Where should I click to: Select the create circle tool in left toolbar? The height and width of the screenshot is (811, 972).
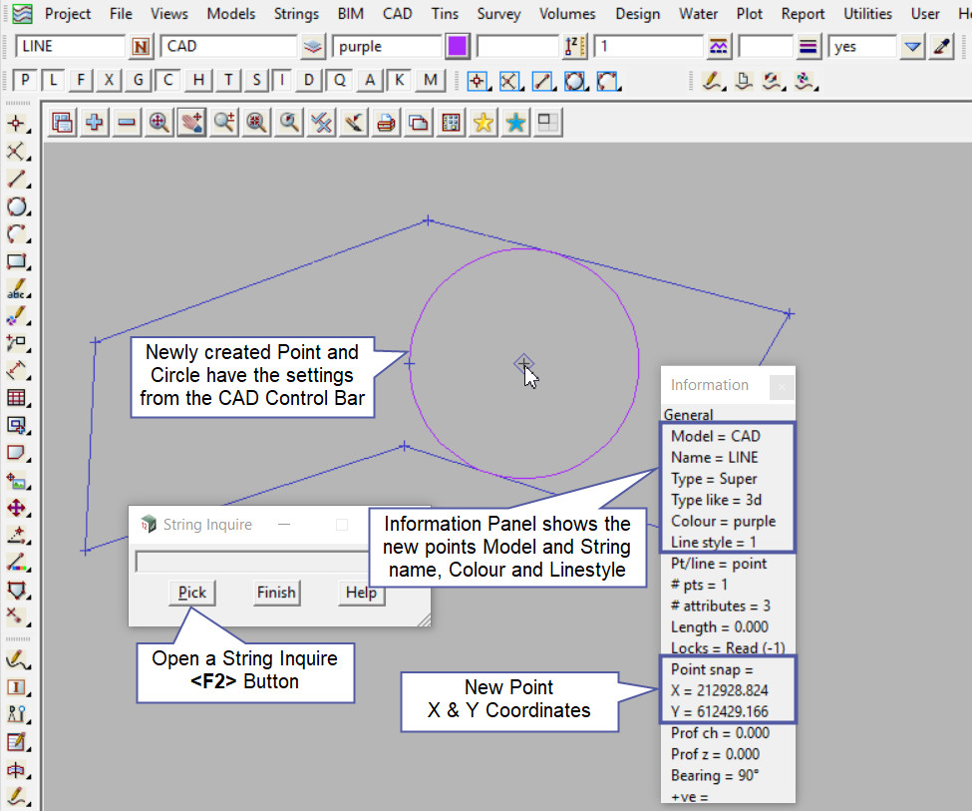[x=16, y=207]
